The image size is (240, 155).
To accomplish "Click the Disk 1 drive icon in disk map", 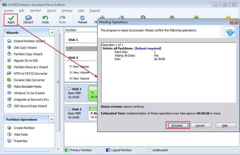I will pos(69,89).
